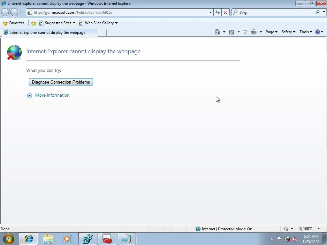Click Diagnose Connection Problems button
327x245 pixels.
pyautogui.click(x=61, y=82)
